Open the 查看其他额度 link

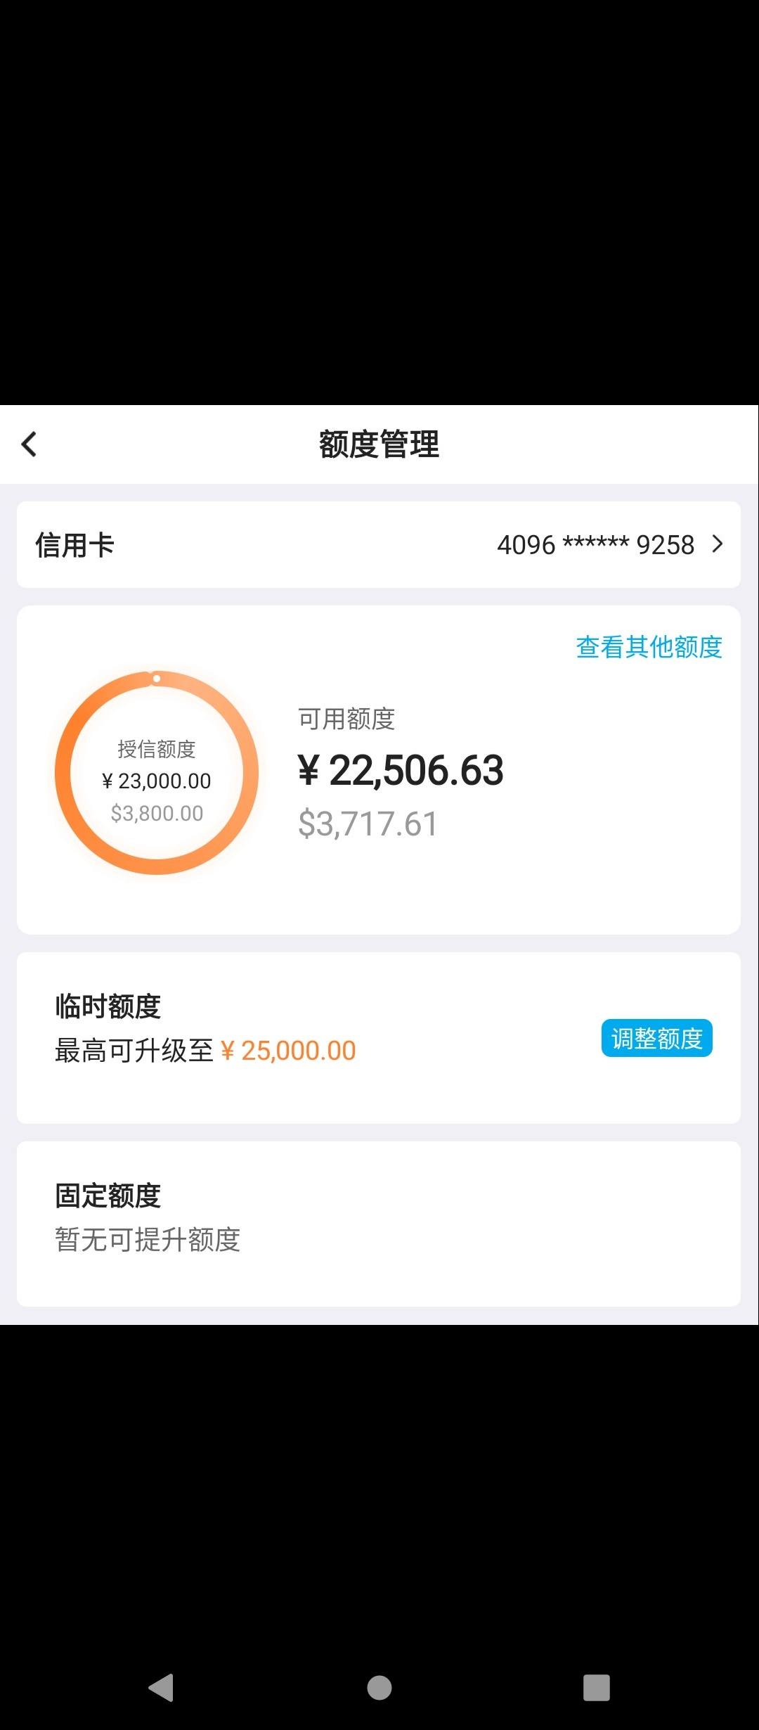point(649,647)
